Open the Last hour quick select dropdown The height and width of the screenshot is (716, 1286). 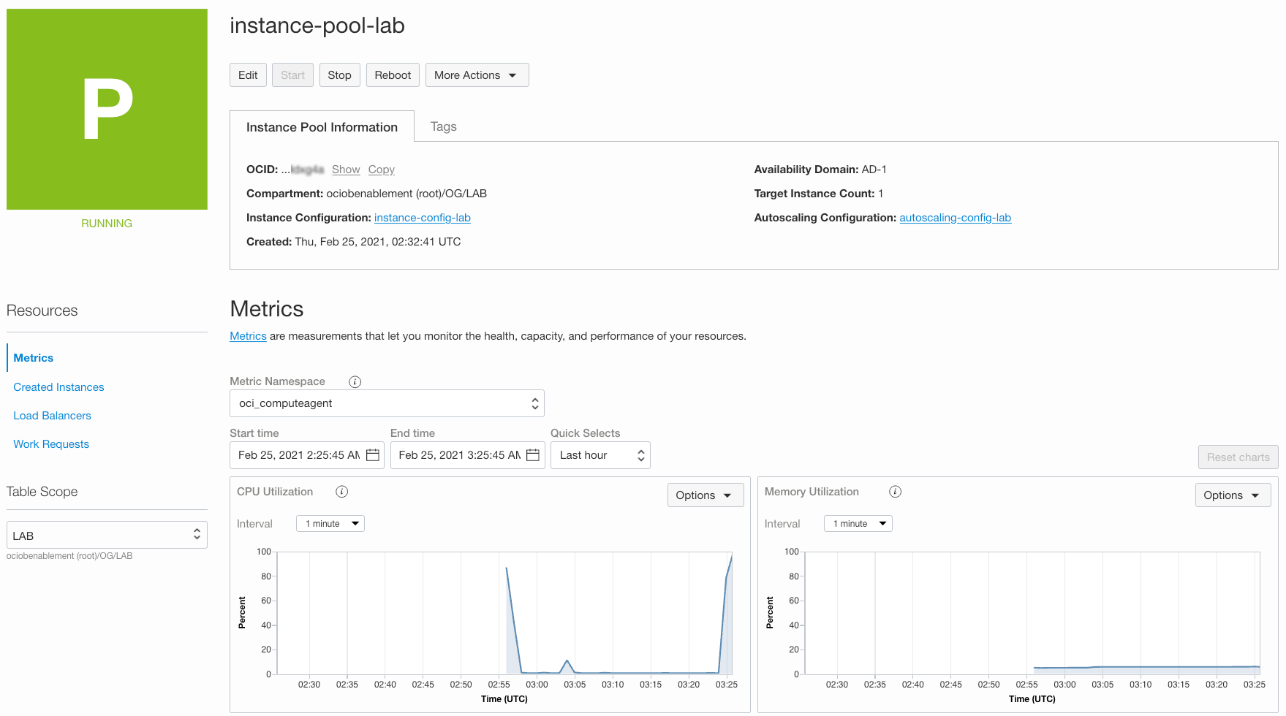600,455
